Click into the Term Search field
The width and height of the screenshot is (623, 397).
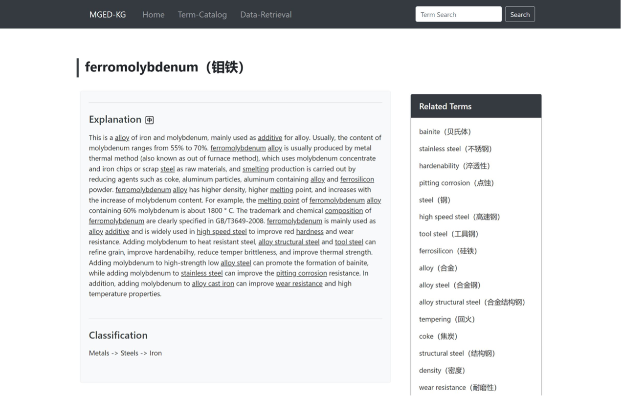[458, 15]
